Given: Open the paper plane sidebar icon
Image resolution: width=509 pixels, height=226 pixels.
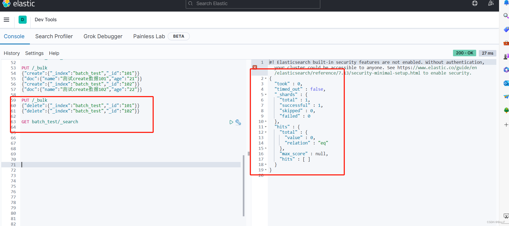Looking at the screenshot, I should click(506, 97).
